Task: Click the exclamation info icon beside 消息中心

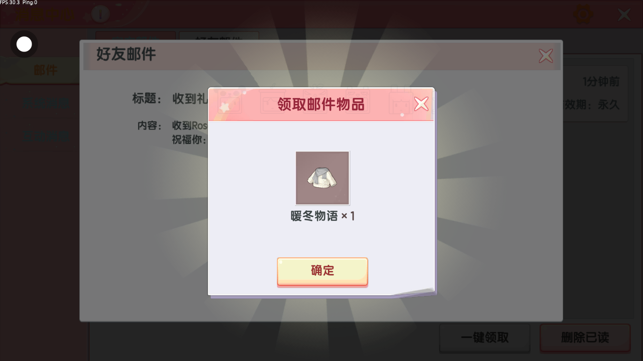Action: coord(100,14)
